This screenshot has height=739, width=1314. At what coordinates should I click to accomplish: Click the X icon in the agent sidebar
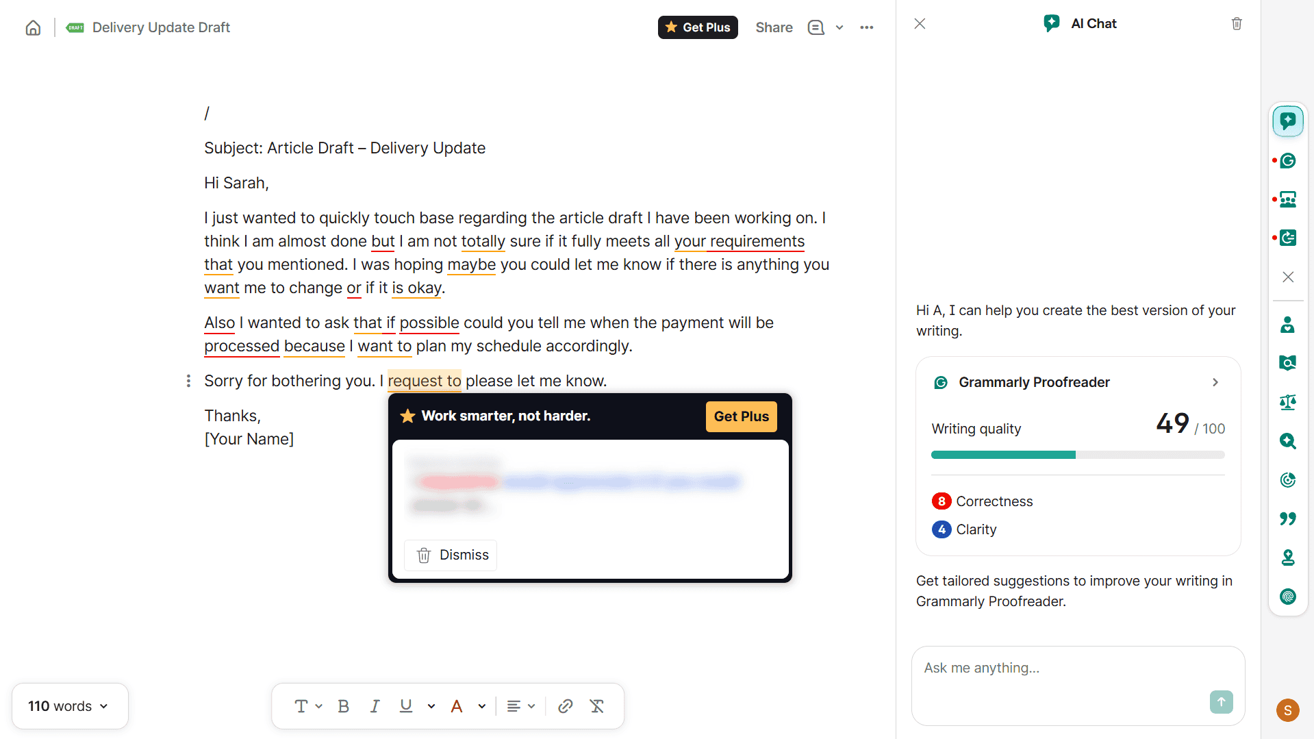pos(1288,277)
